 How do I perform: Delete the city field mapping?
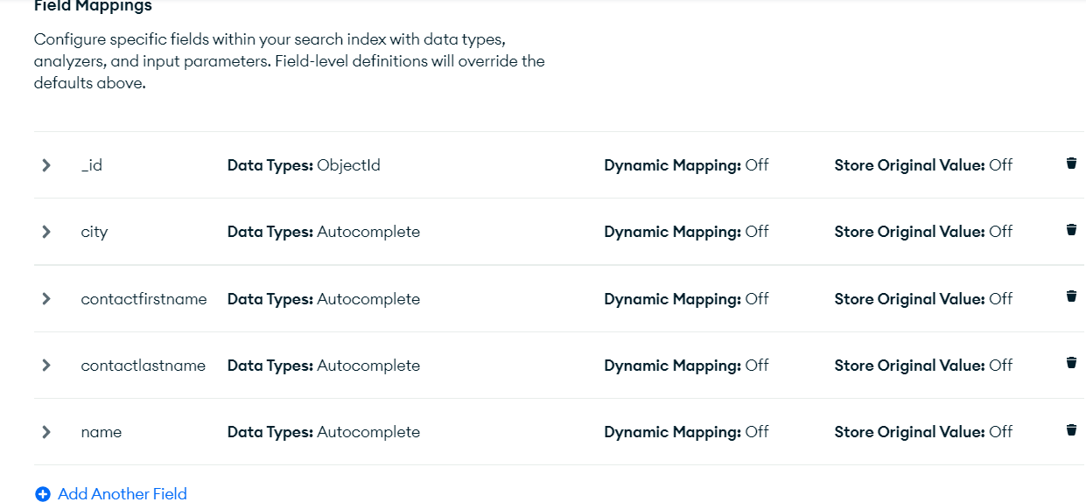point(1071,230)
